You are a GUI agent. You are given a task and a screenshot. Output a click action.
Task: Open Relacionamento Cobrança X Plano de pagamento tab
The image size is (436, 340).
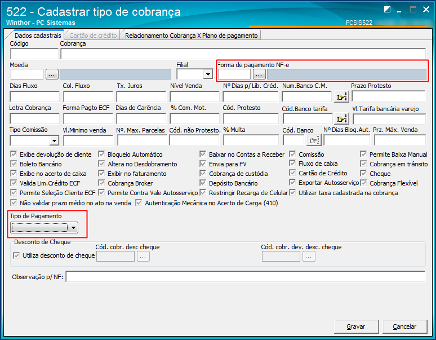point(192,36)
